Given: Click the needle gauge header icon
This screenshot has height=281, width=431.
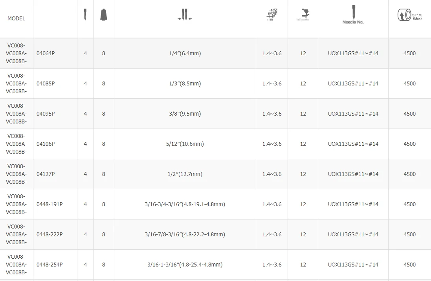Looking at the screenshot, I should click(185, 15).
